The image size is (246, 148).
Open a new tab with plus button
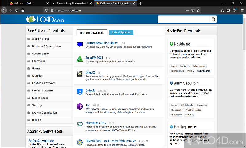(140, 3)
